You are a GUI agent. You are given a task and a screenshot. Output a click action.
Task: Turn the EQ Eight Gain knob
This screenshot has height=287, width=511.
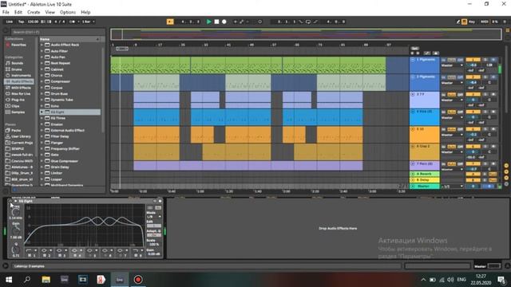(16, 230)
